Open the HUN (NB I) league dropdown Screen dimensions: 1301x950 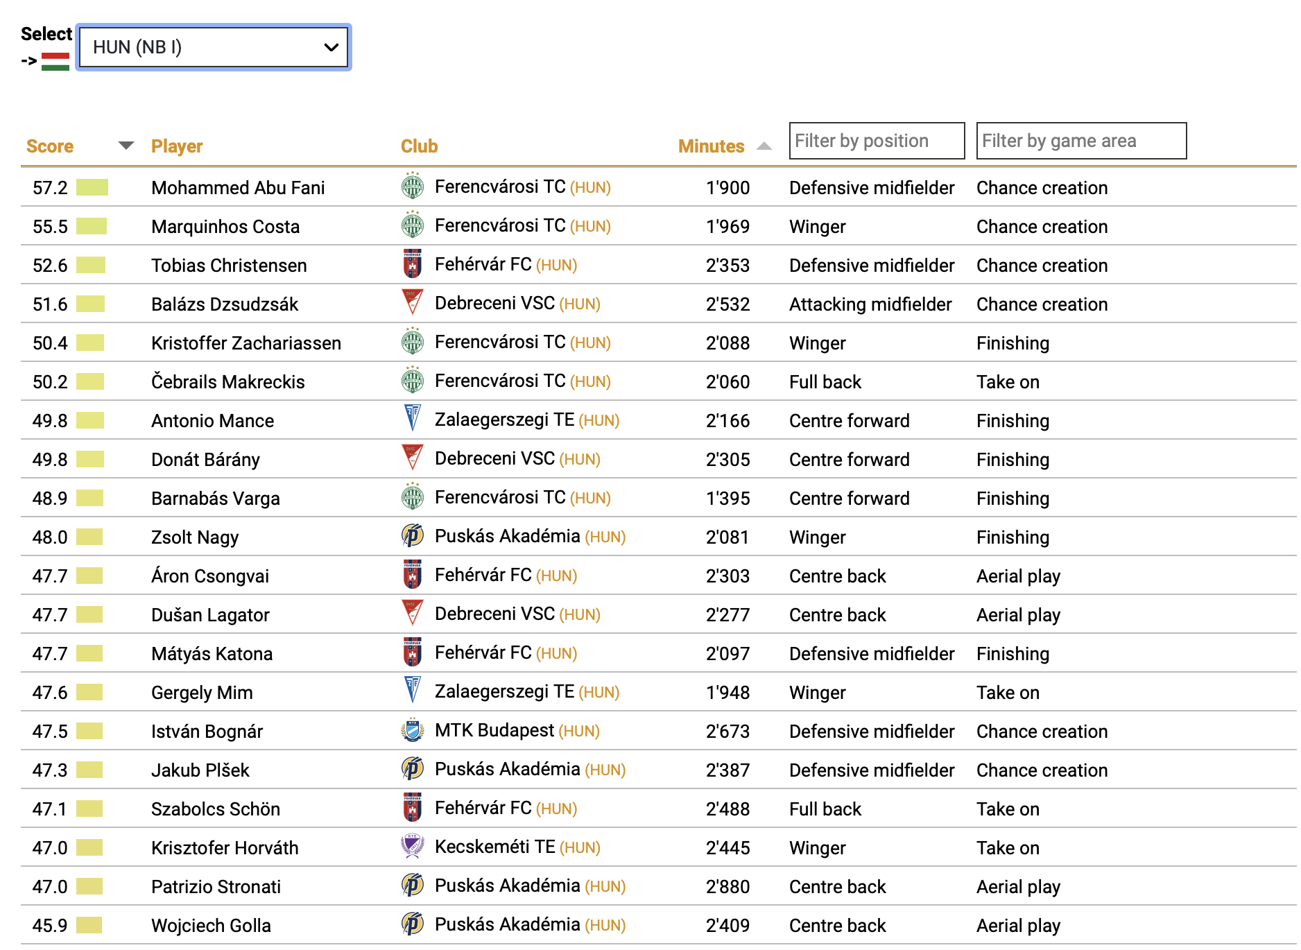pyautogui.click(x=214, y=47)
